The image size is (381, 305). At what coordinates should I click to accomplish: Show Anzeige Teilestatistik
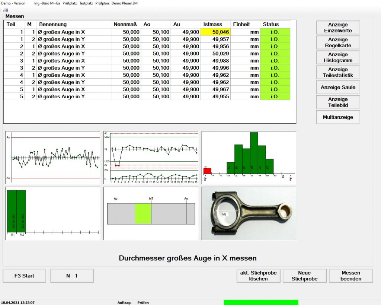[338, 72]
